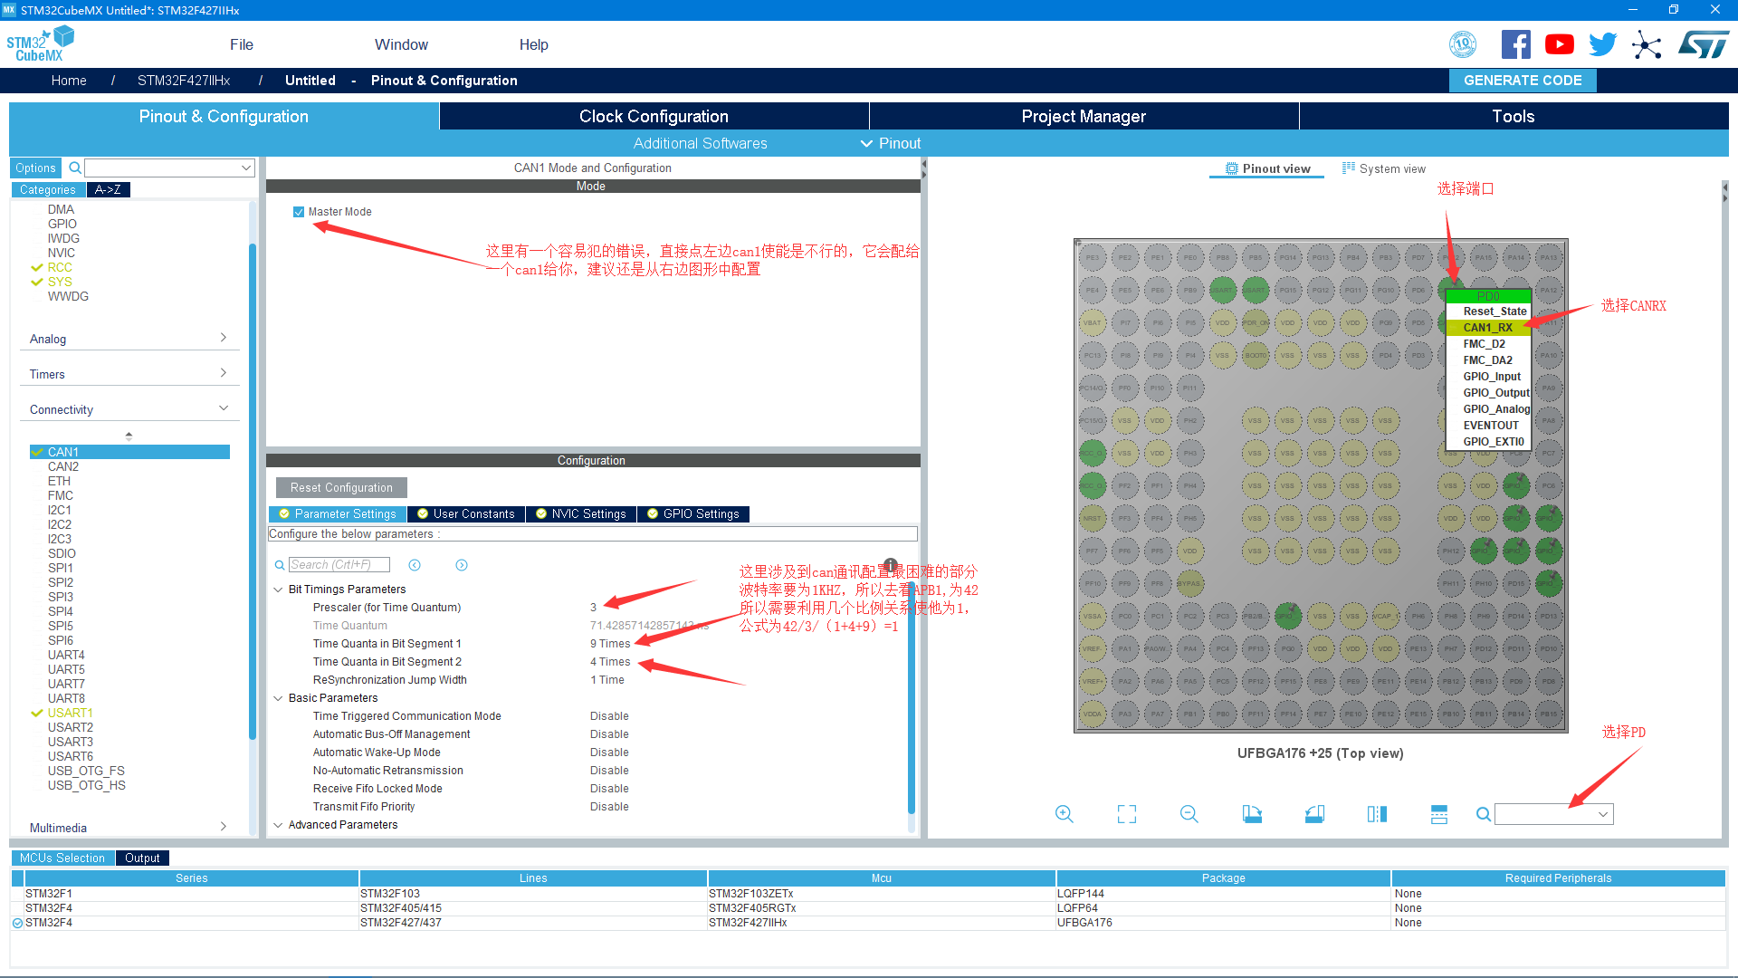Switch to A->Z sorting tab
Screen dimensions: 1738x978
tap(108, 189)
